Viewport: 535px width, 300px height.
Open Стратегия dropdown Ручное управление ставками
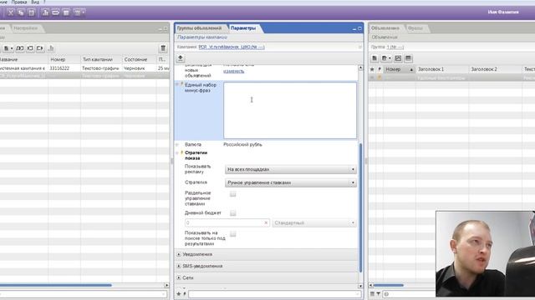291,182
